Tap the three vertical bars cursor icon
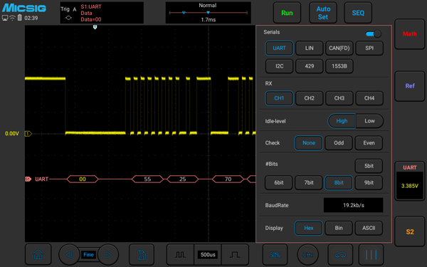This screenshot has width=427, height=267. point(371,255)
